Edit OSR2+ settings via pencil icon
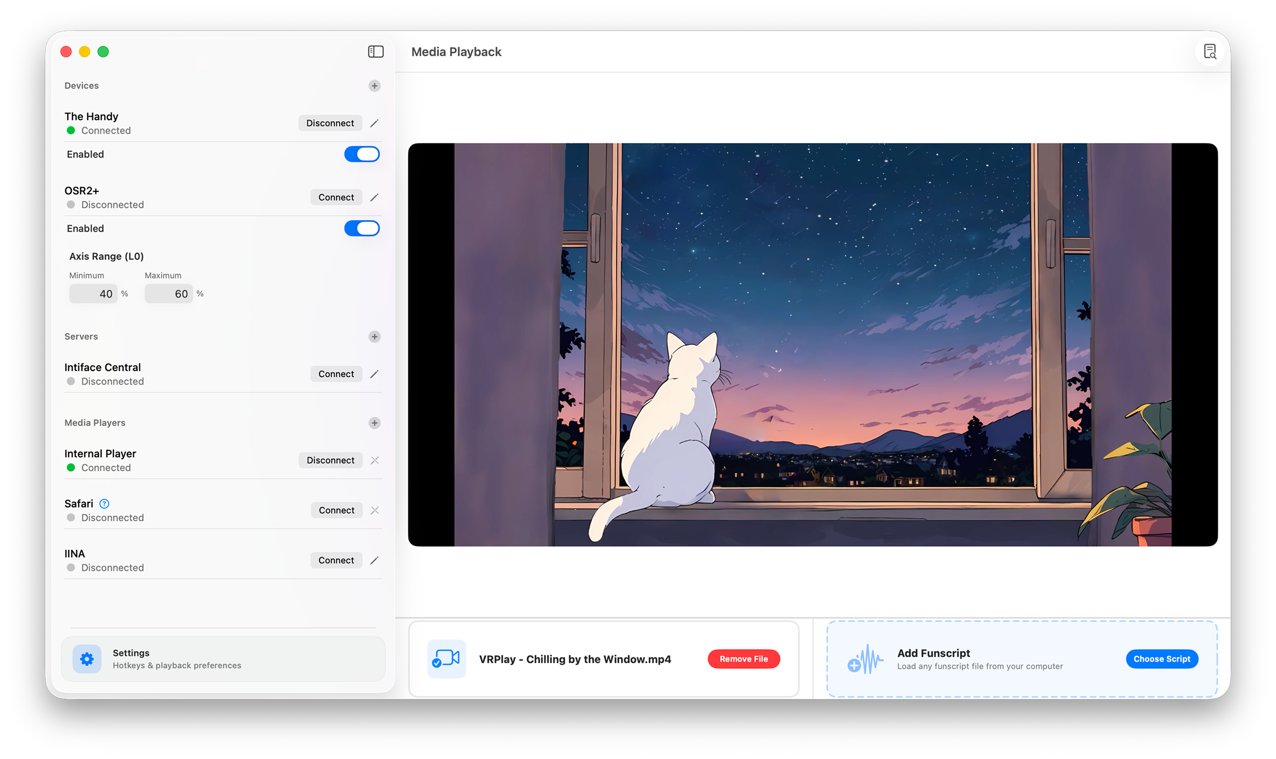This screenshot has width=1276, height=759. [x=374, y=197]
